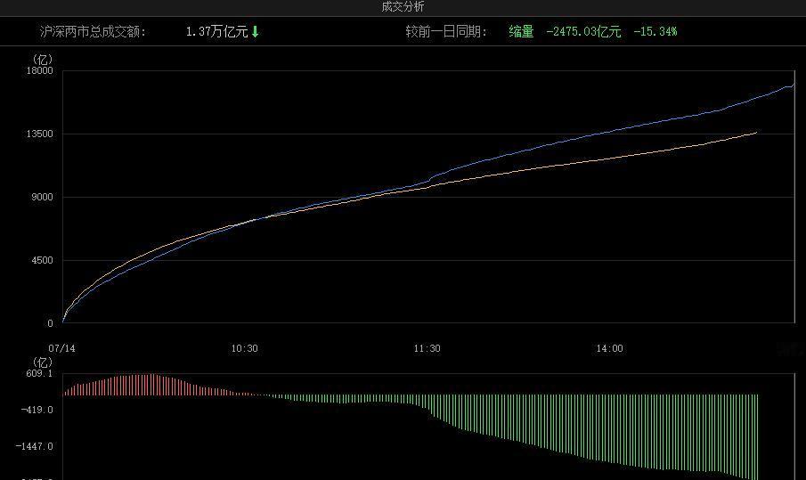This screenshot has height=480, width=806.
Task: Click the 成交分析 panel title
Action: coord(403,7)
